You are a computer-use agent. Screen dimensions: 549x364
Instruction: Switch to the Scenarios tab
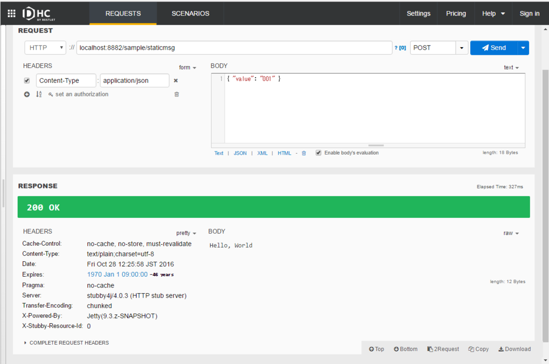(190, 13)
